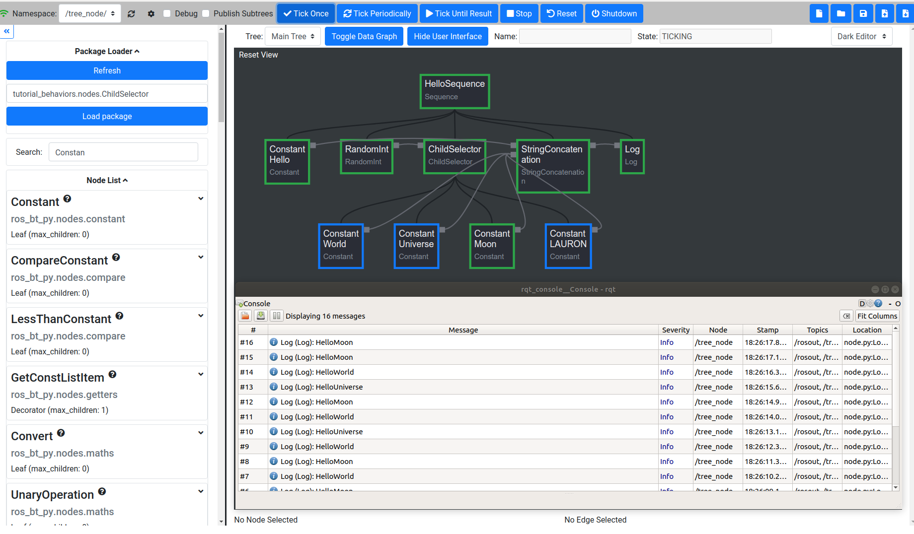The width and height of the screenshot is (914, 534).
Task: Click the save floppy disk icon
Action: pos(863,13)
